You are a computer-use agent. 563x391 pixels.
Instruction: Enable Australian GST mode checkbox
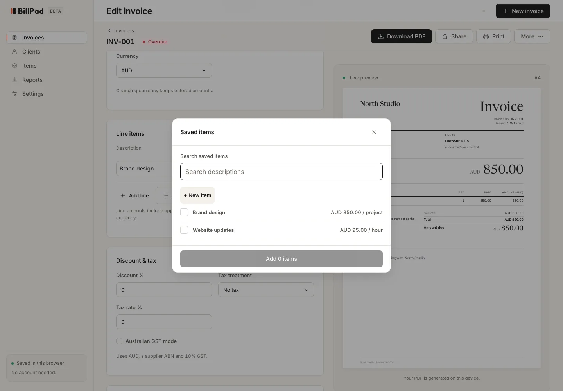119,341
